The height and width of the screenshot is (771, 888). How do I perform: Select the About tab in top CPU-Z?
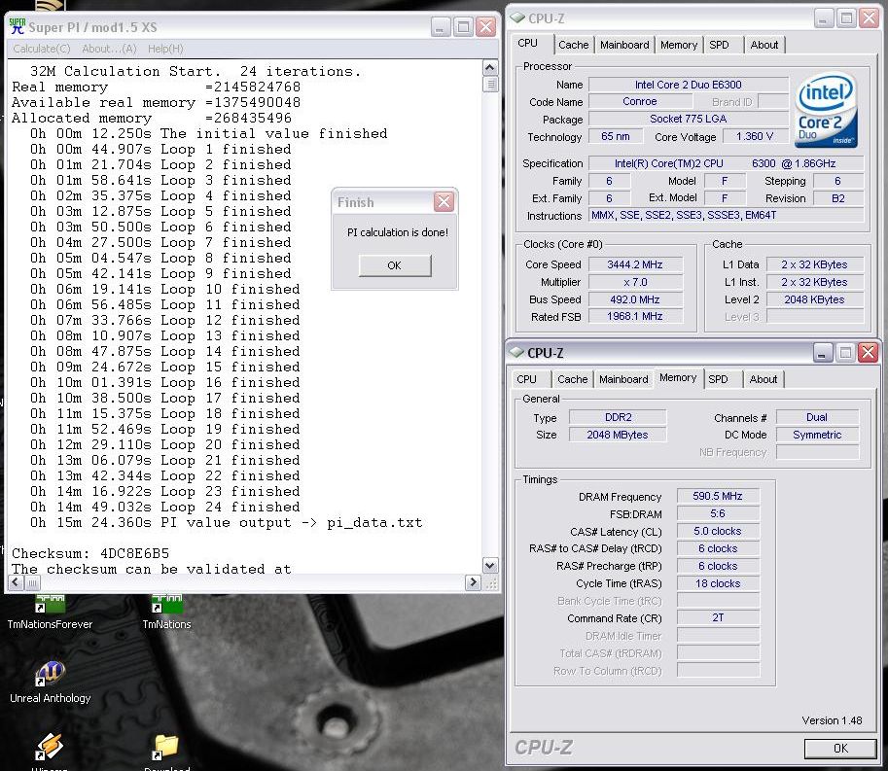pos(764,45)
